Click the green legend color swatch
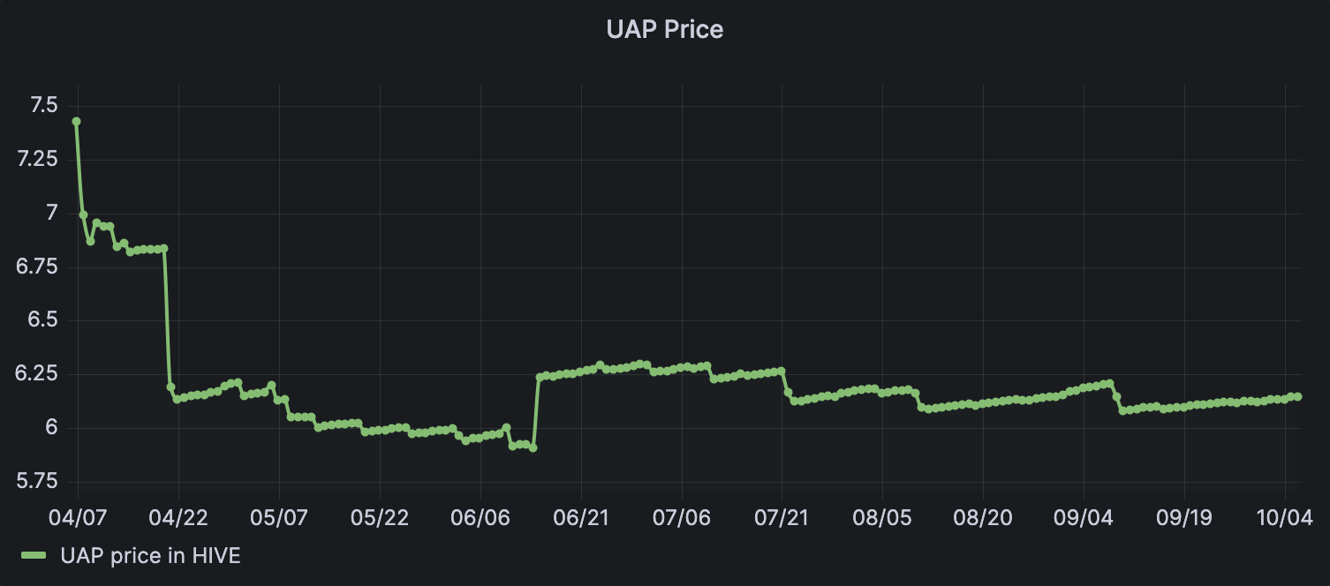This screenshot has height=586, width=1330. coord(34,556)
